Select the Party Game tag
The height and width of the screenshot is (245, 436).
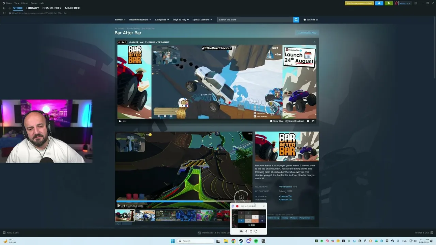[x=305, y=218]
